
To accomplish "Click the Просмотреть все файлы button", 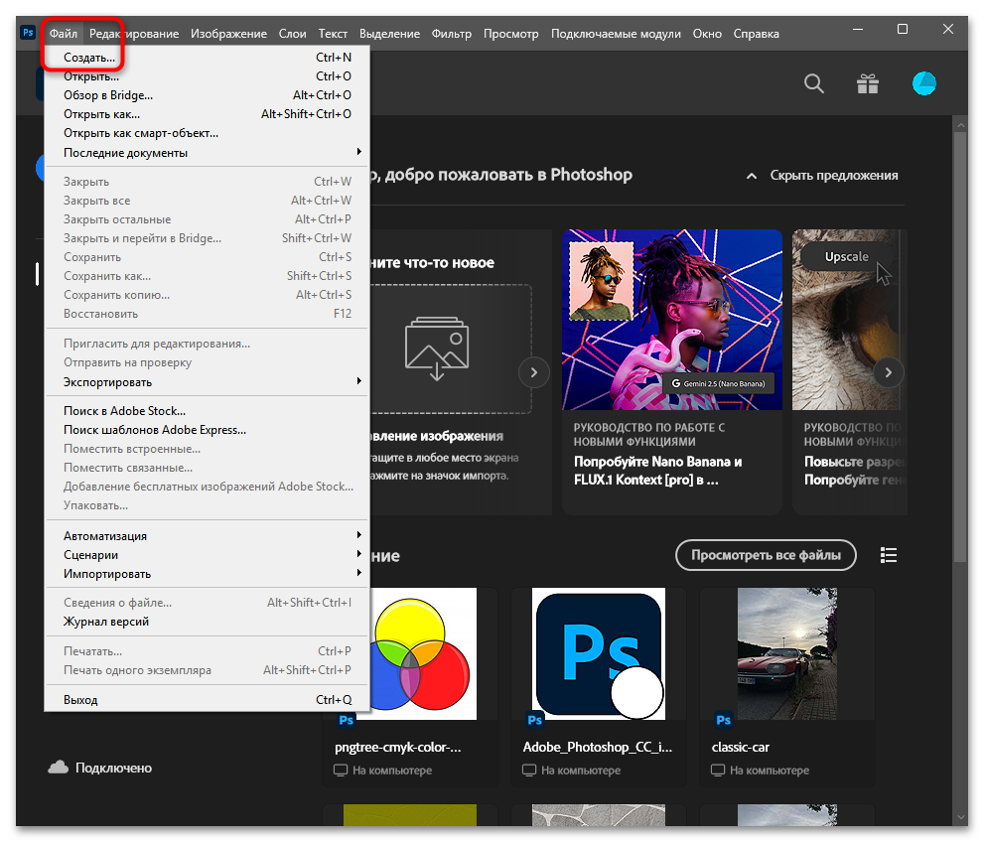I will pos(766,555).
